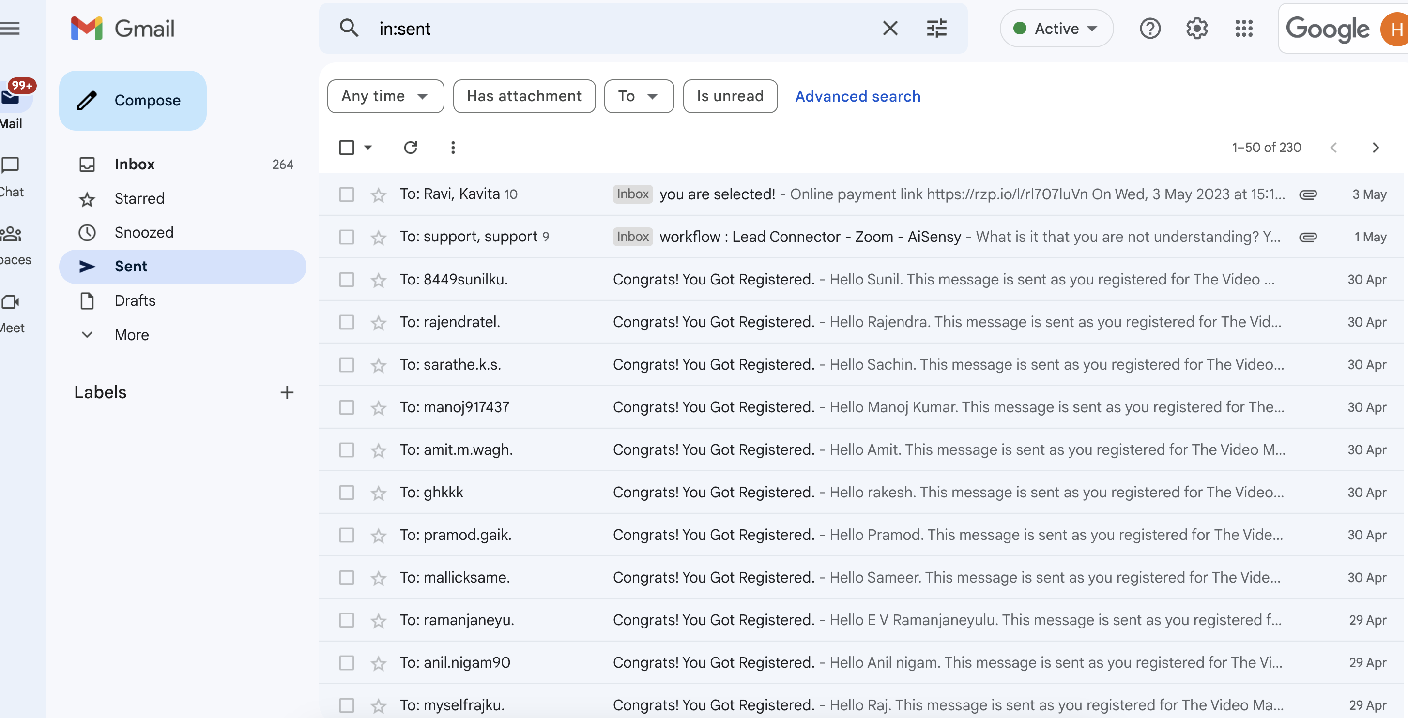Go to the next page of results
This screenshot has width=1408, height=718.
[x=1376, y=148]
